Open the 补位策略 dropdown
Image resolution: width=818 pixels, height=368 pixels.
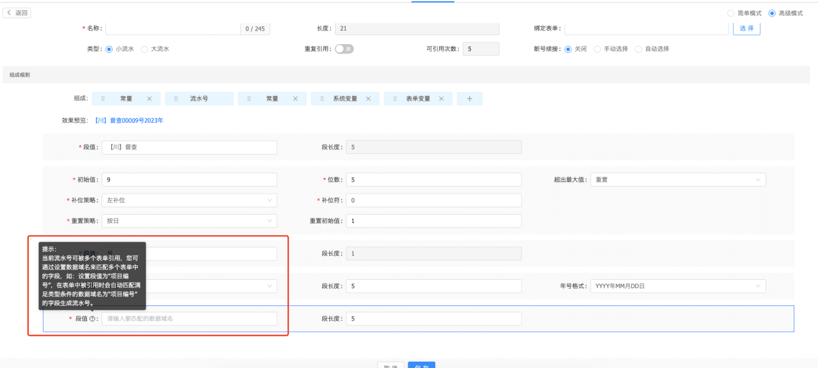point(189,200)
